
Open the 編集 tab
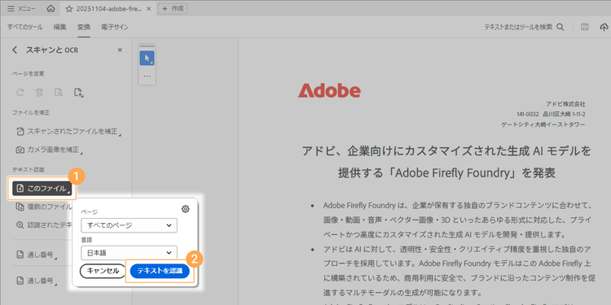[x=59, y=27]
